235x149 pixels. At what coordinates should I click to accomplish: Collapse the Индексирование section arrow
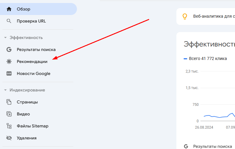(5, 90)
